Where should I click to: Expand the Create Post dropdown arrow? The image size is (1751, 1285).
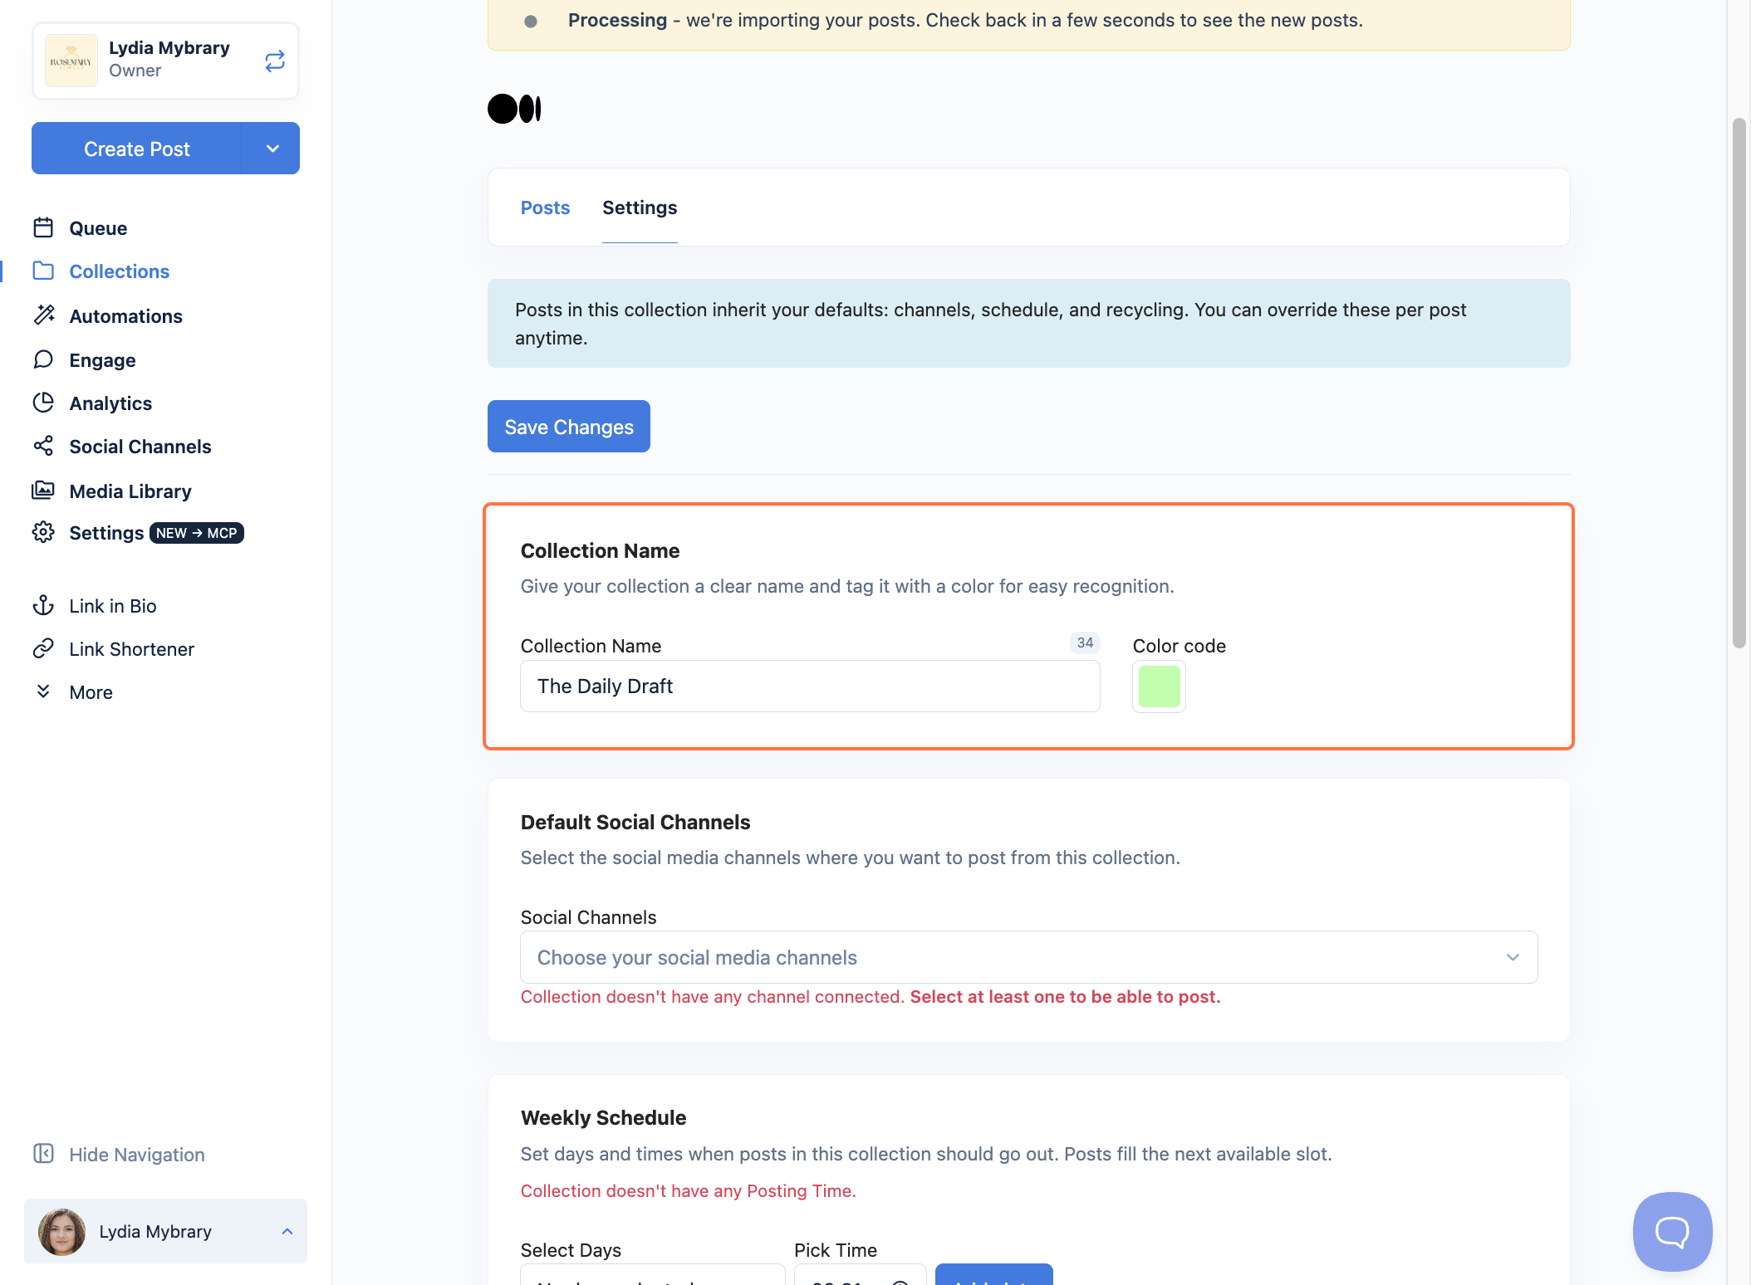pos(272,149)
